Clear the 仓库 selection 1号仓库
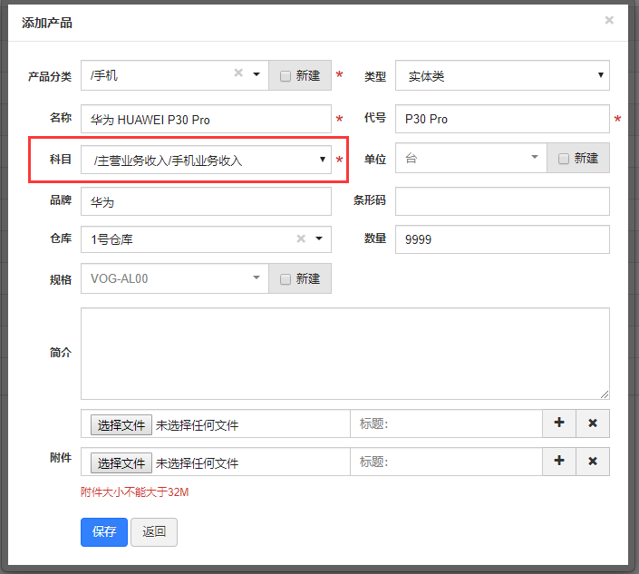 301,238
